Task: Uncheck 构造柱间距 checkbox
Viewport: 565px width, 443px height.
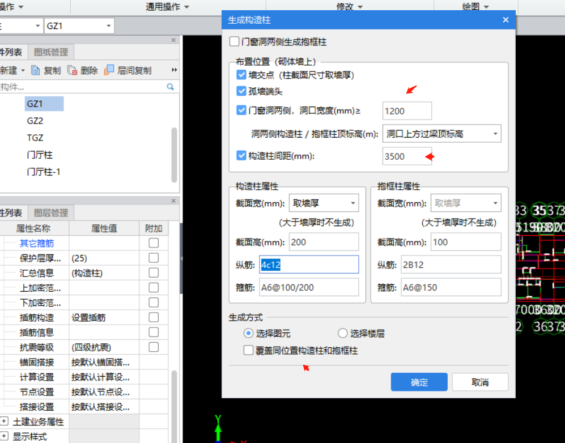Action: (241, 155)
